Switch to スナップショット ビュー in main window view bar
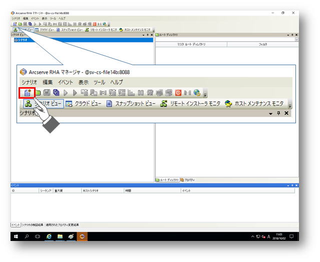The height and width of the screenshot is (262, 320). 70,30
